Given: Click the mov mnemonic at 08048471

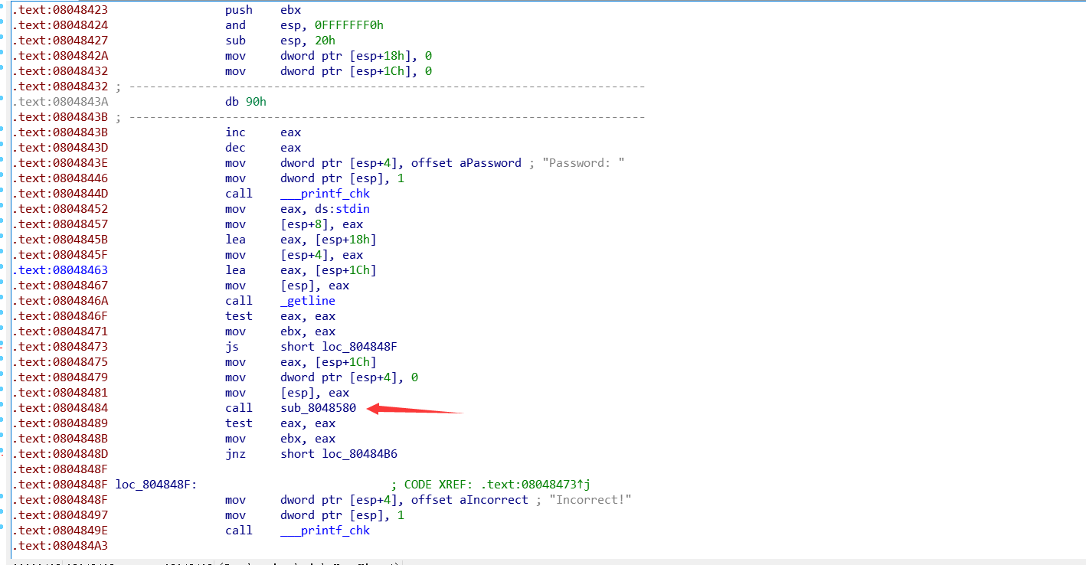Looking at the screenshot, I should [236, 331].
